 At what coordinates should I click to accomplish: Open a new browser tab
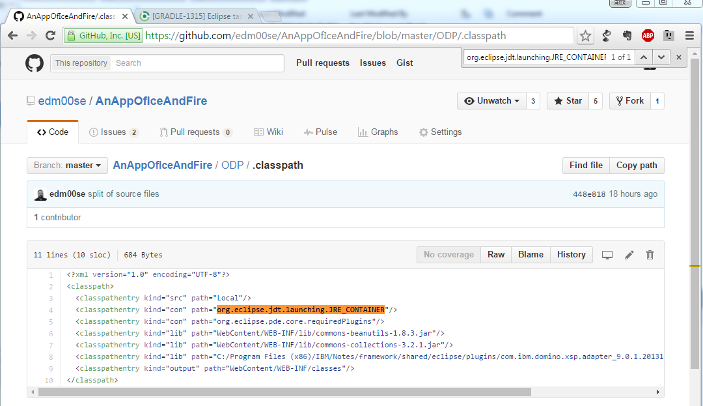[x=271, y=16]
